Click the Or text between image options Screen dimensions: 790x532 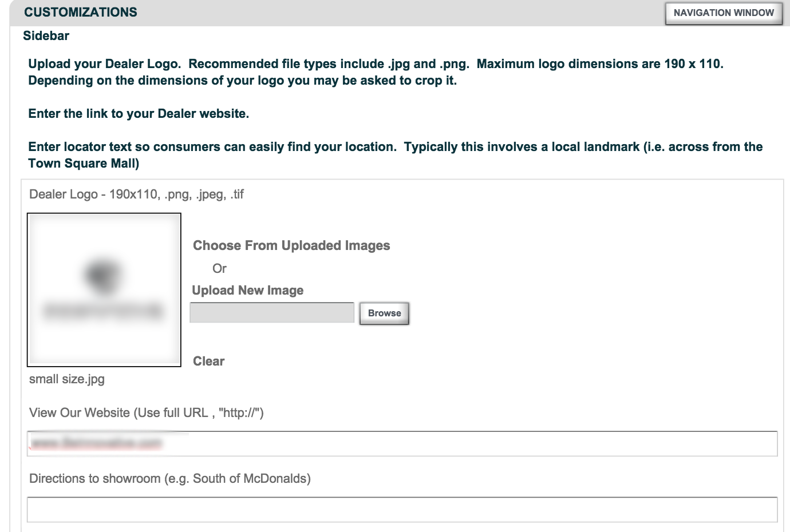click(x=219, y=269)
